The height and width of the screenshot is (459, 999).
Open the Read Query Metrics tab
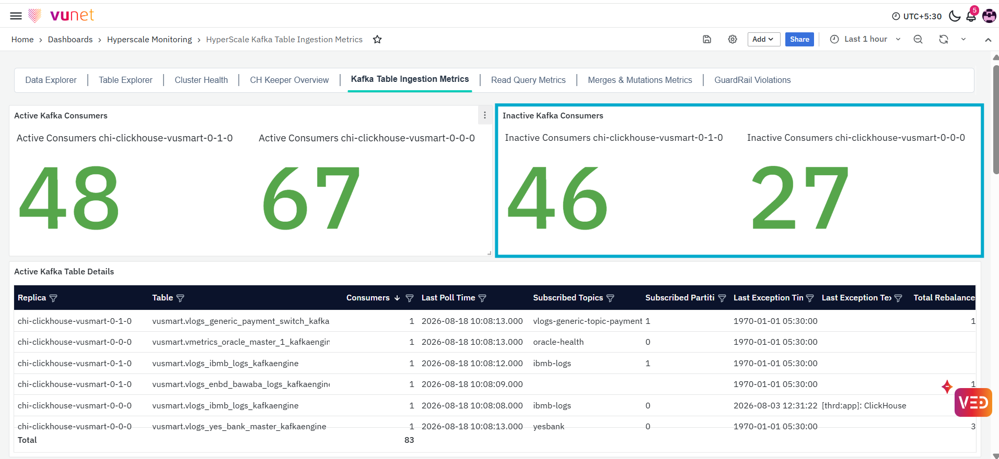point(528,80)
